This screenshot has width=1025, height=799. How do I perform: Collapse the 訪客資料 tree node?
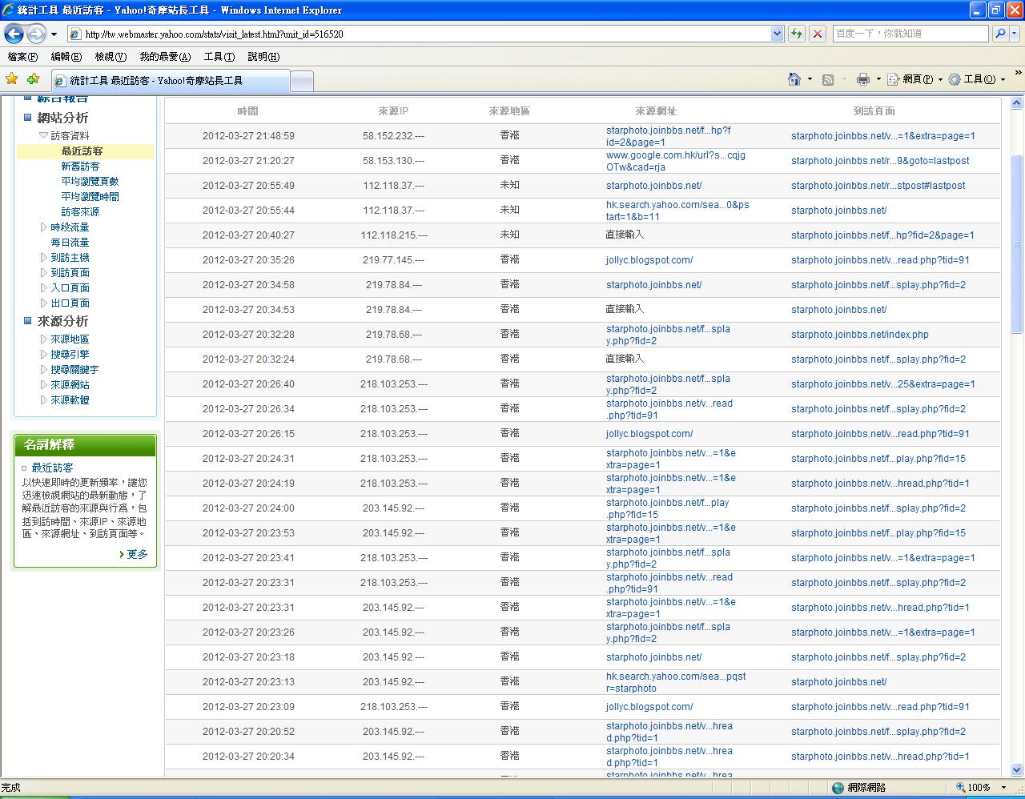pos(44,136)
